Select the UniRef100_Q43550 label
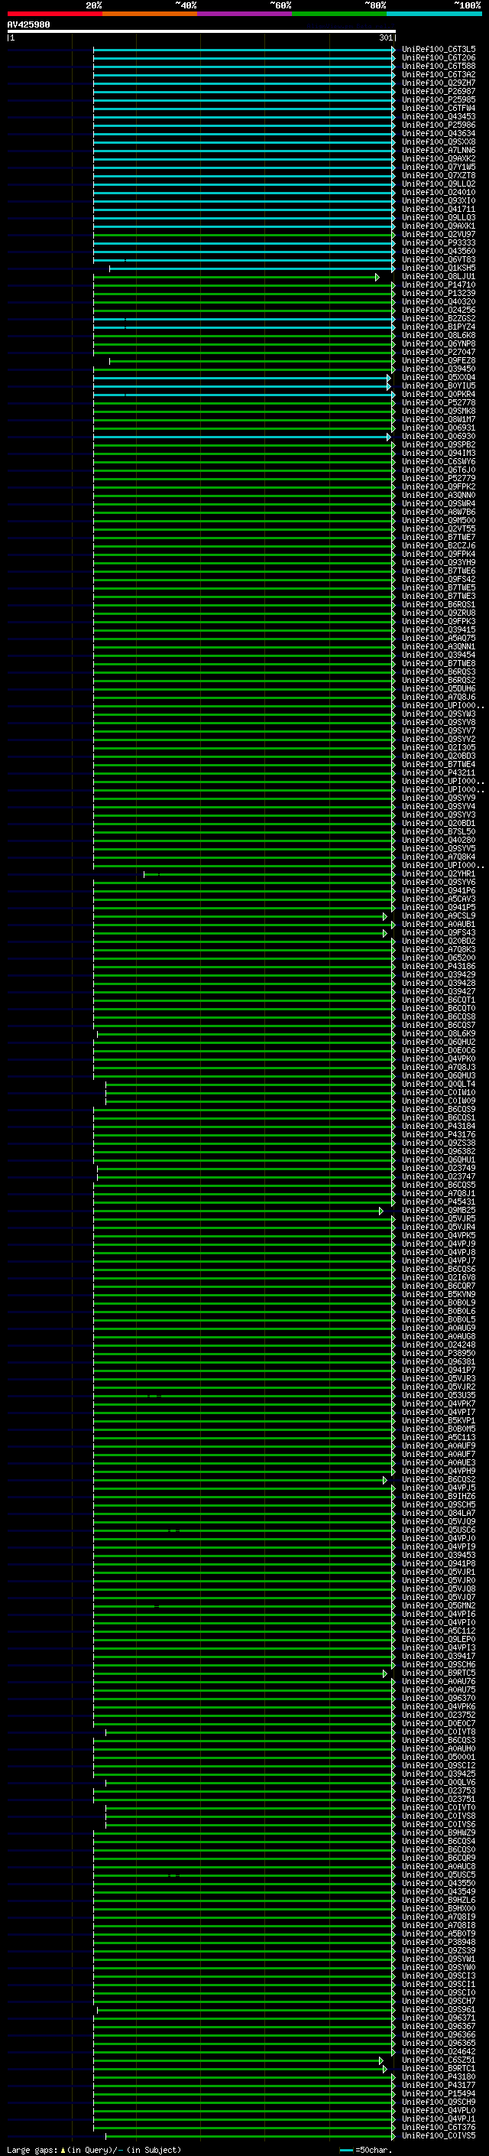The width and height of the screenshot is (489, 2156). 439,1883
